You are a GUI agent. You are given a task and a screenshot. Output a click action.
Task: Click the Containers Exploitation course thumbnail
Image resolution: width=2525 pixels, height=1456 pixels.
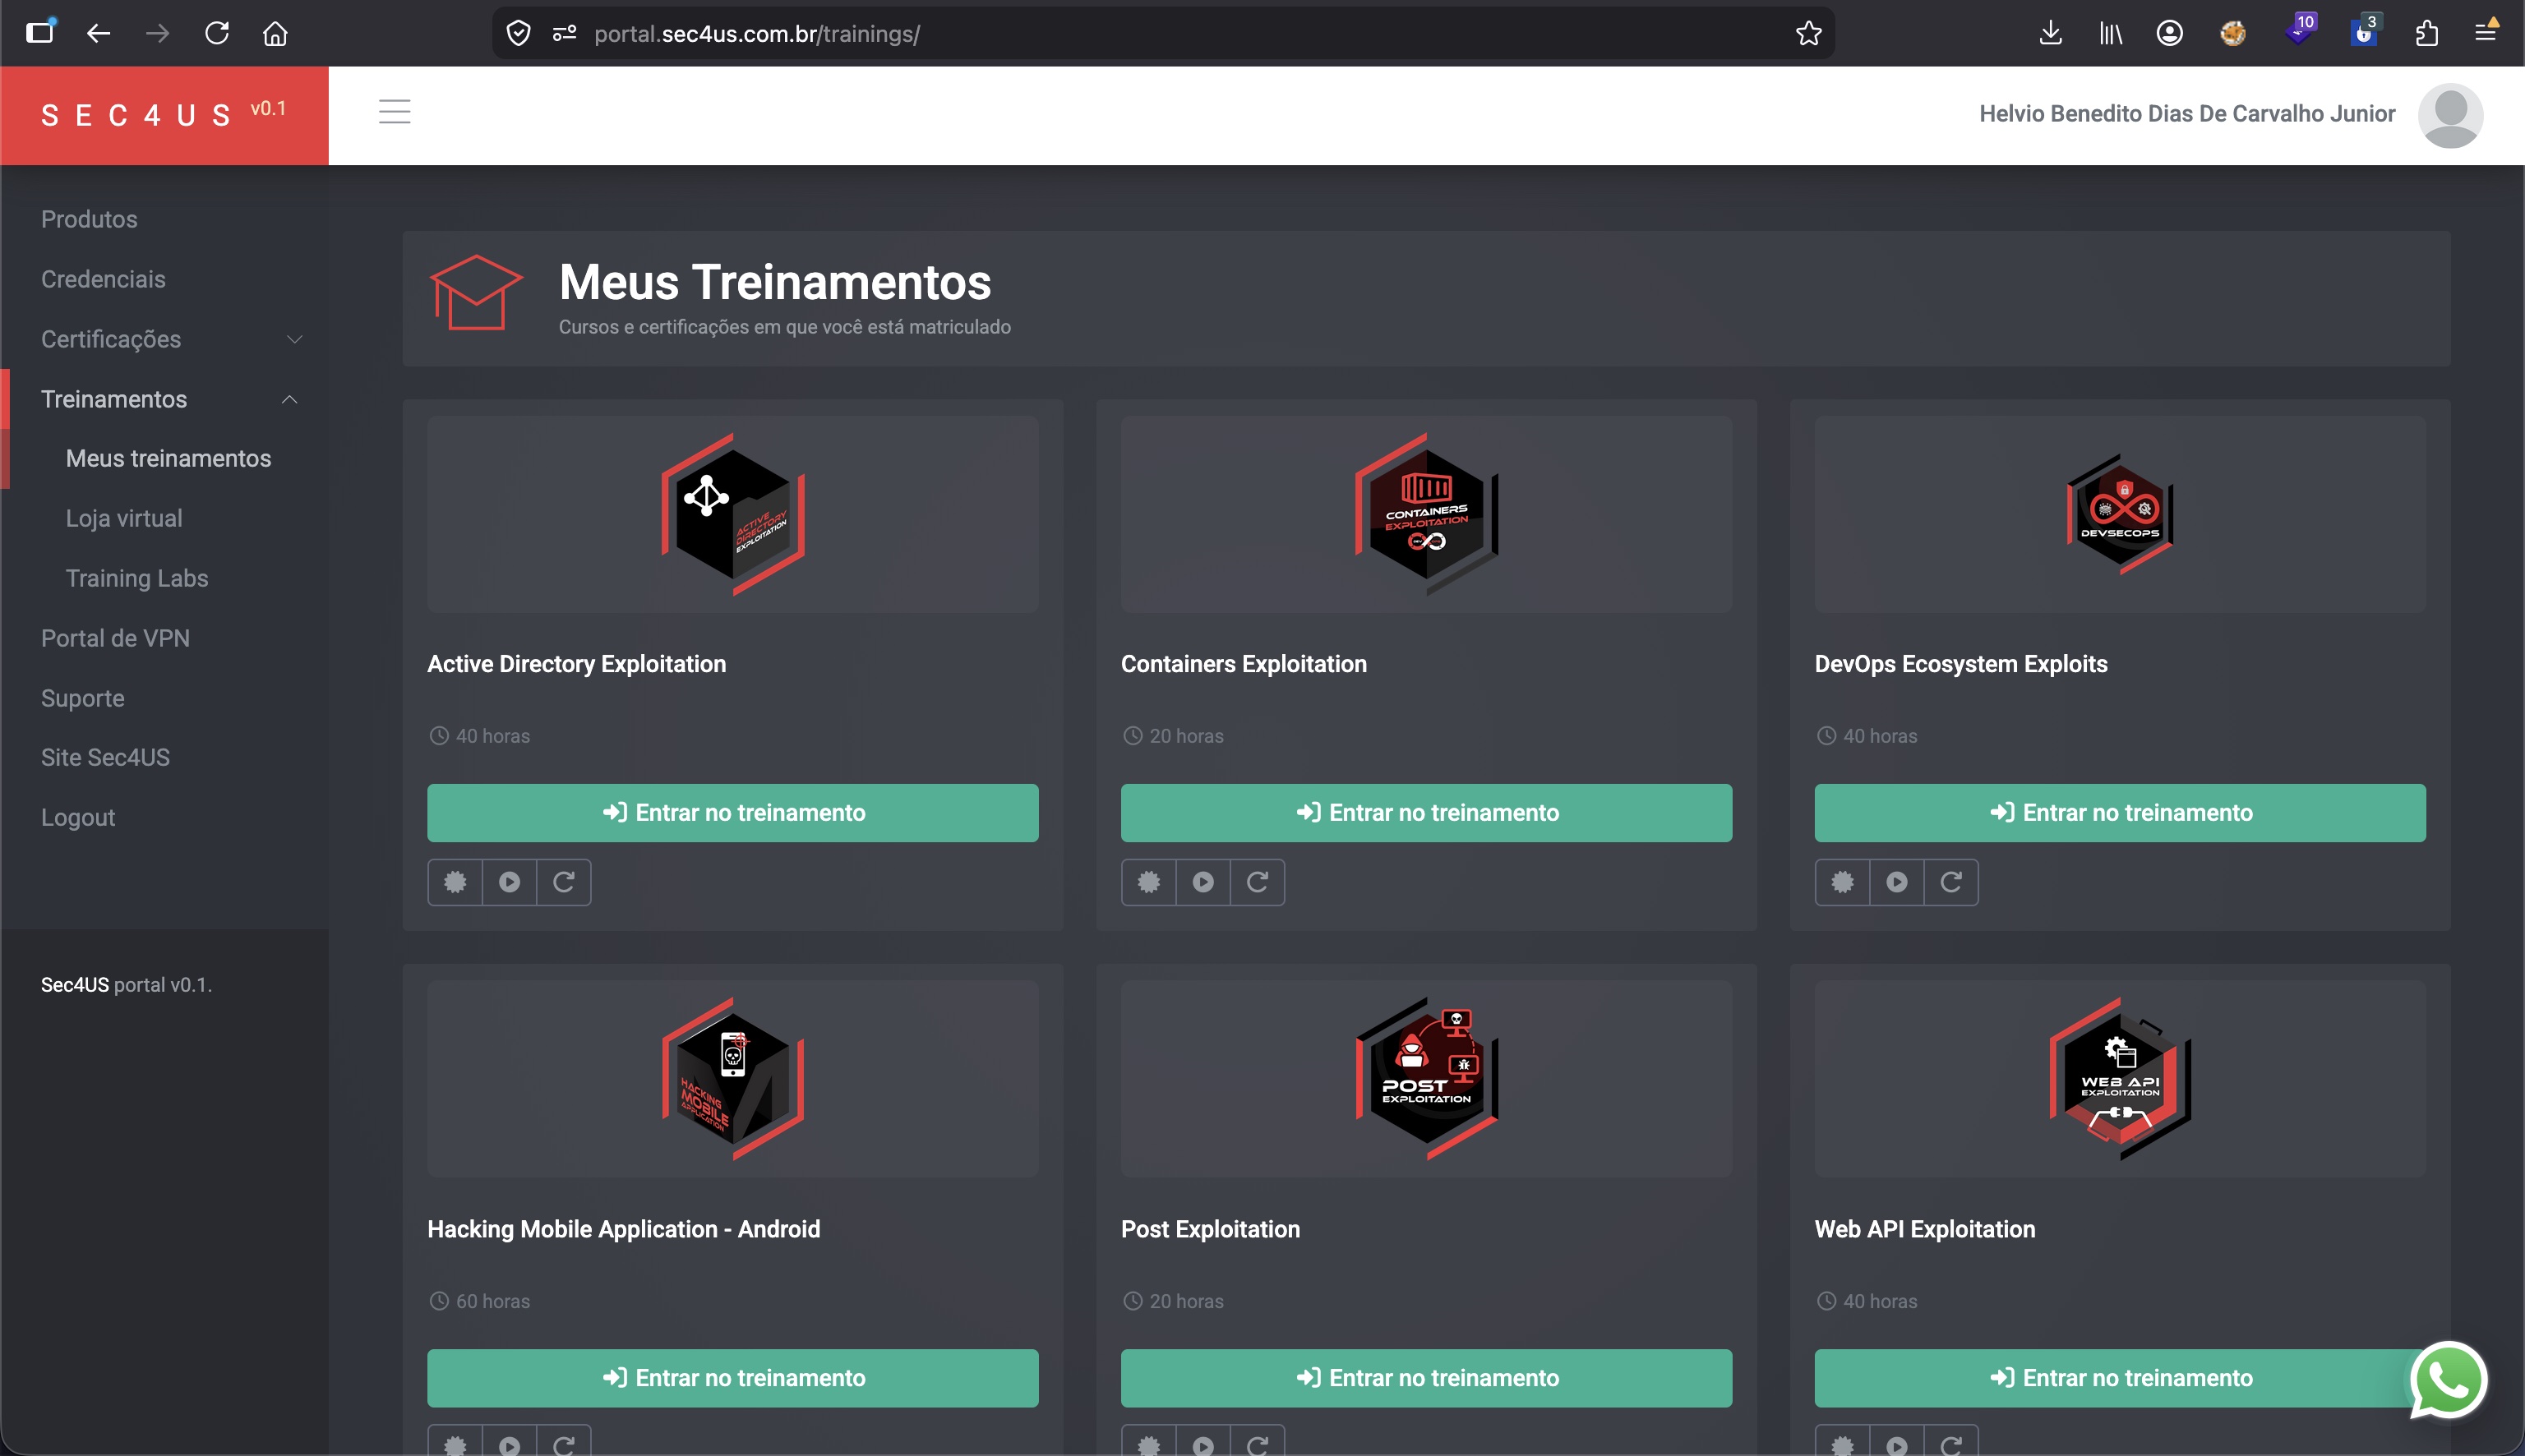(x=1426, y=514)
